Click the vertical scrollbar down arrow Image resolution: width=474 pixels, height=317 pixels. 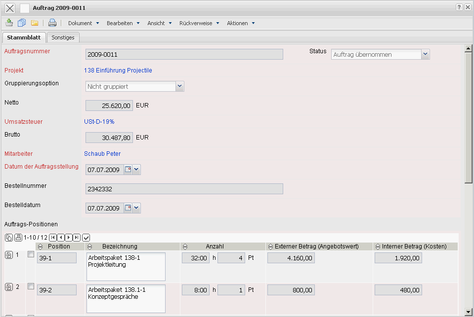coord(468,312)
